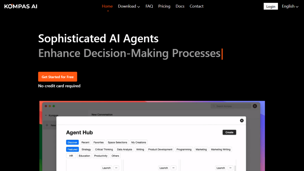Click the plus icon beside New
The image size is (304, 171).
[x=47, y=125]
